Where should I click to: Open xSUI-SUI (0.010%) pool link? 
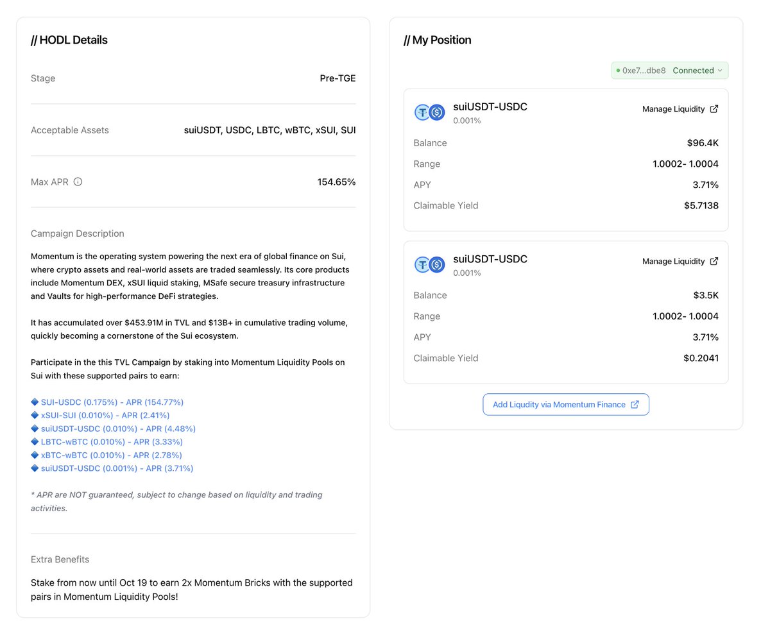105,416
